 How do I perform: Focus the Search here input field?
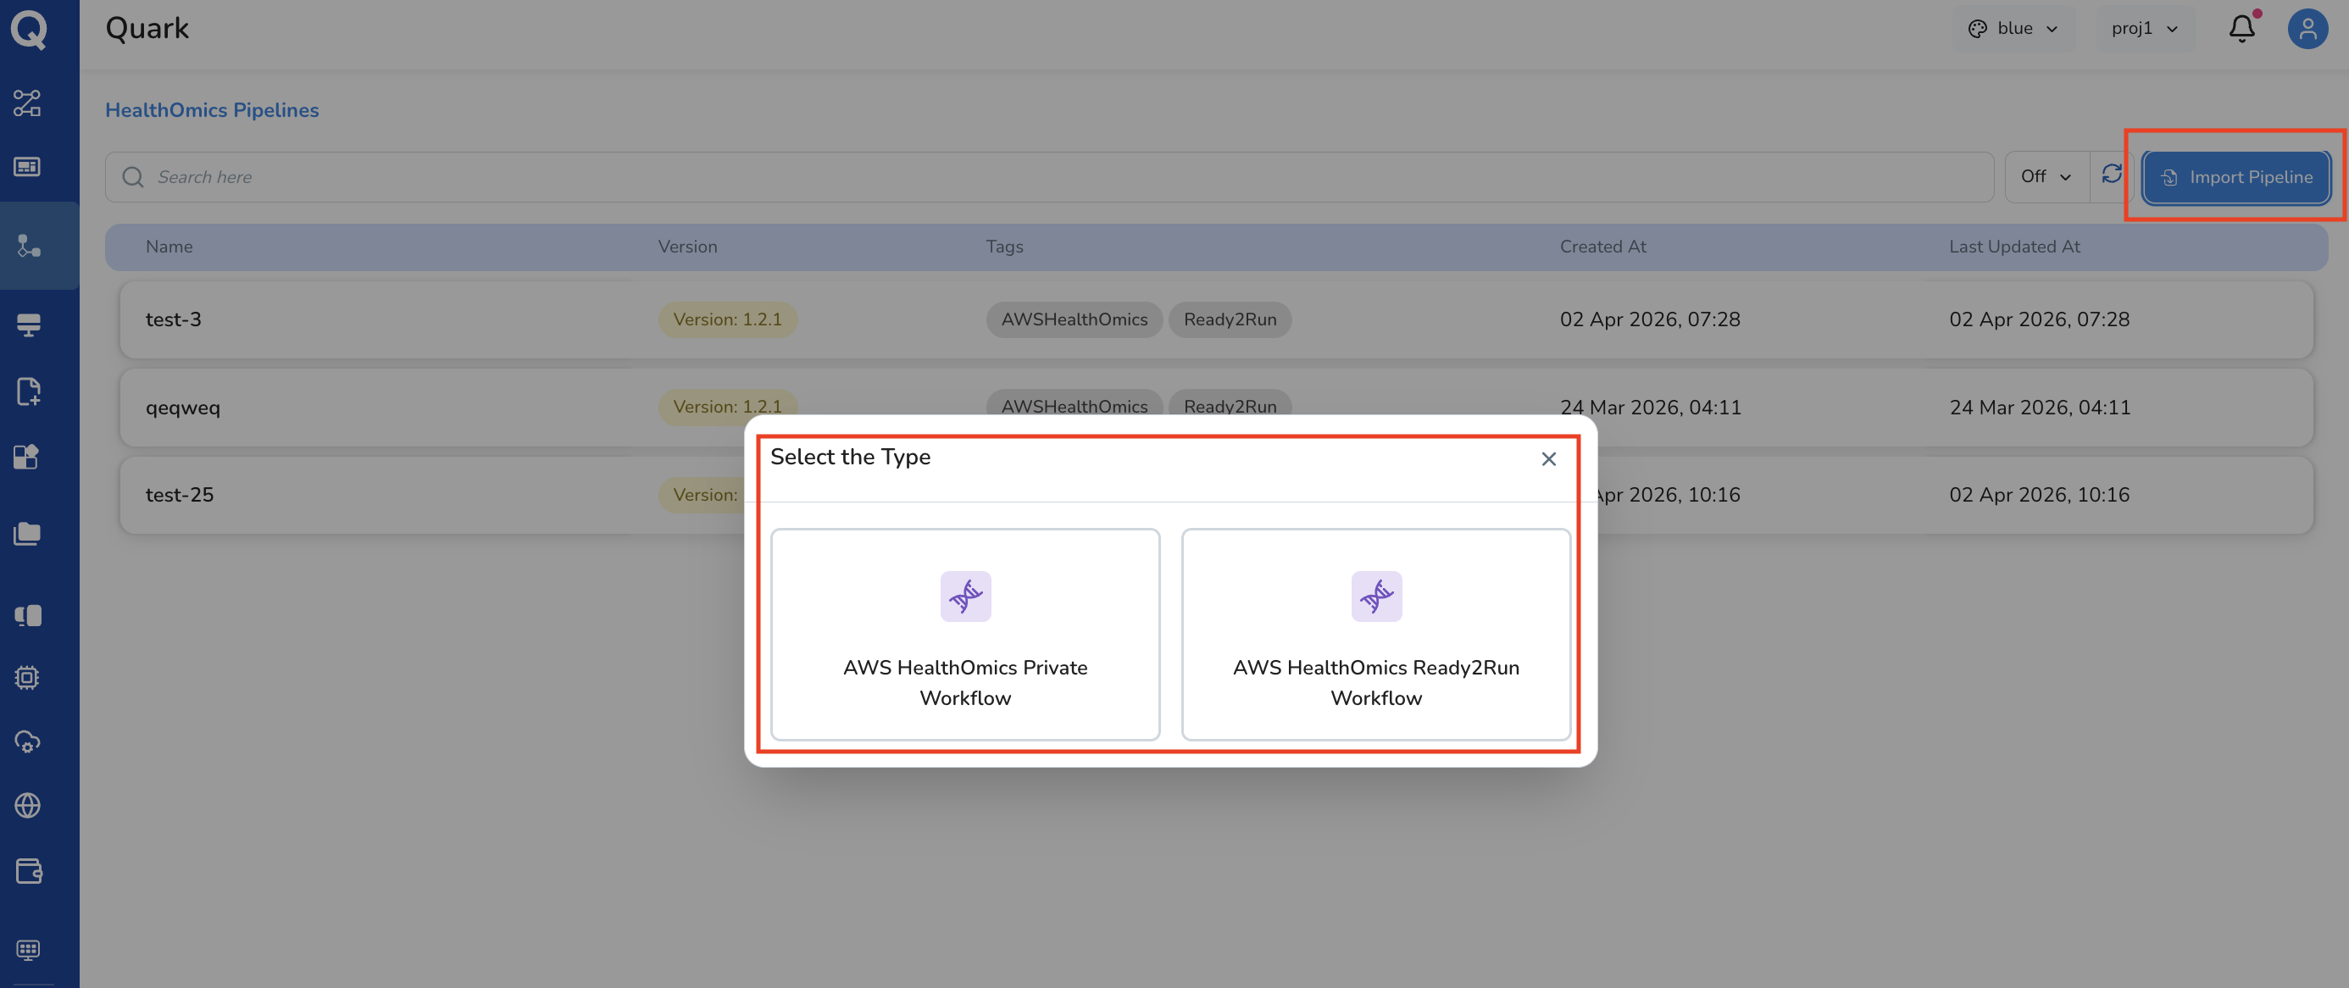(1049, 177)
